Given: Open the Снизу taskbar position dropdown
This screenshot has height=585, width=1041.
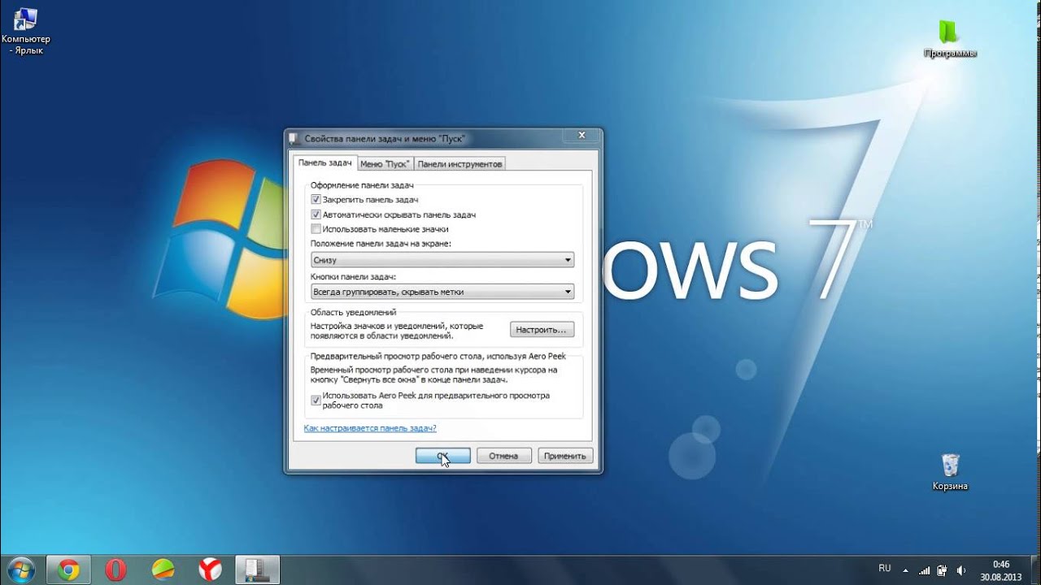Looking at the screenshot, I should pos(442,260).
